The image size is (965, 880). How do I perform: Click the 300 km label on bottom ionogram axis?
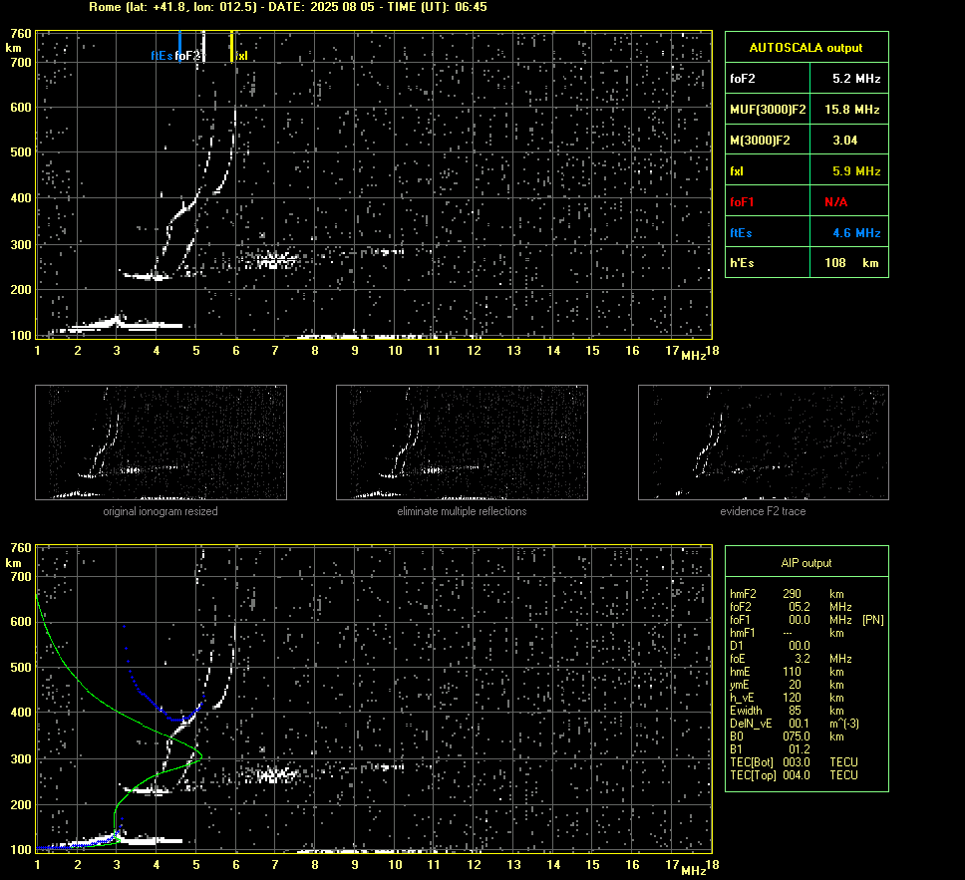point(21,758)
